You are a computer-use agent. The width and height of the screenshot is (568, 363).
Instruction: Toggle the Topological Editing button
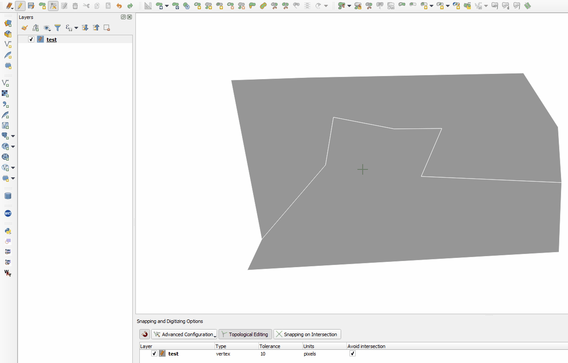[245, 334]
